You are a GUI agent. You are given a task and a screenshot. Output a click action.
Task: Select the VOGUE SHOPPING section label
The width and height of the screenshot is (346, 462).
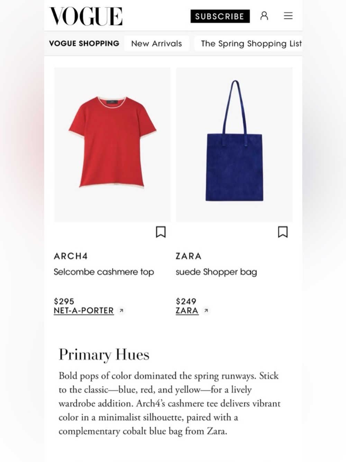84,43
